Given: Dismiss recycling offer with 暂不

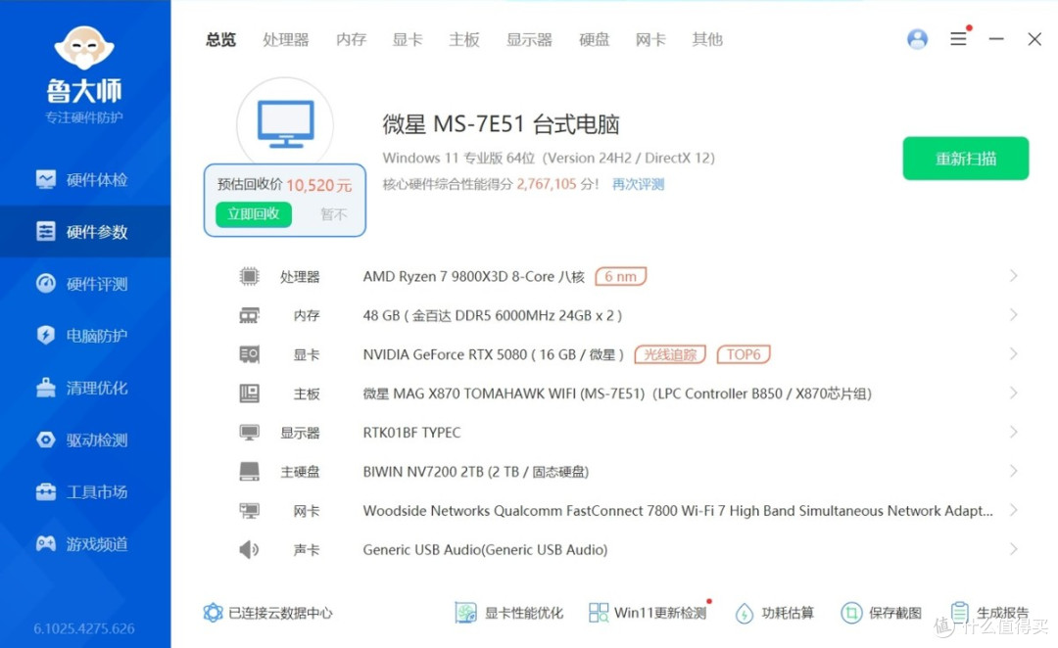Looking at the screenshot, I should [x=333, y=214].
